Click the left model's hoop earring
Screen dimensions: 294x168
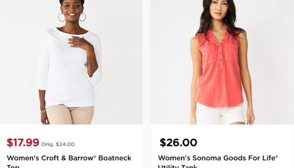(62, 18)
